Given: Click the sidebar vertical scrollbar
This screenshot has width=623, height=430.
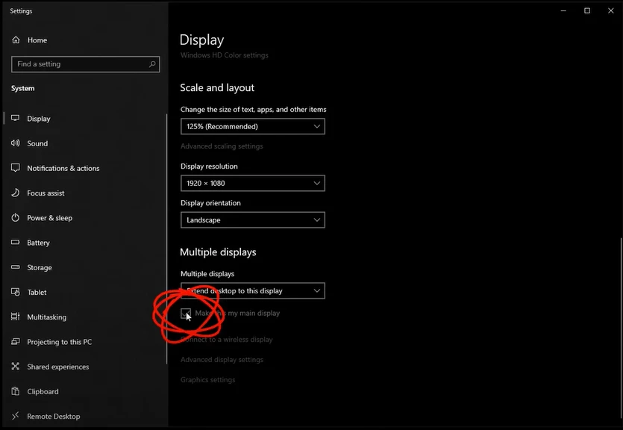Looking at the screenshot, I should (x=166, y=238).
